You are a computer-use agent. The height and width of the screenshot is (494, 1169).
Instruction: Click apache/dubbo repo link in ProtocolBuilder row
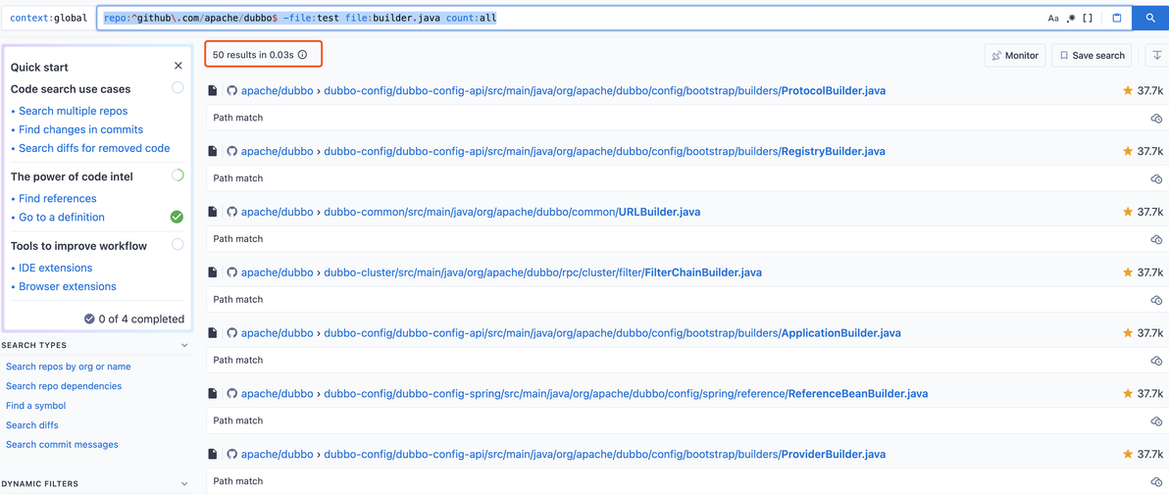[277, 91]
